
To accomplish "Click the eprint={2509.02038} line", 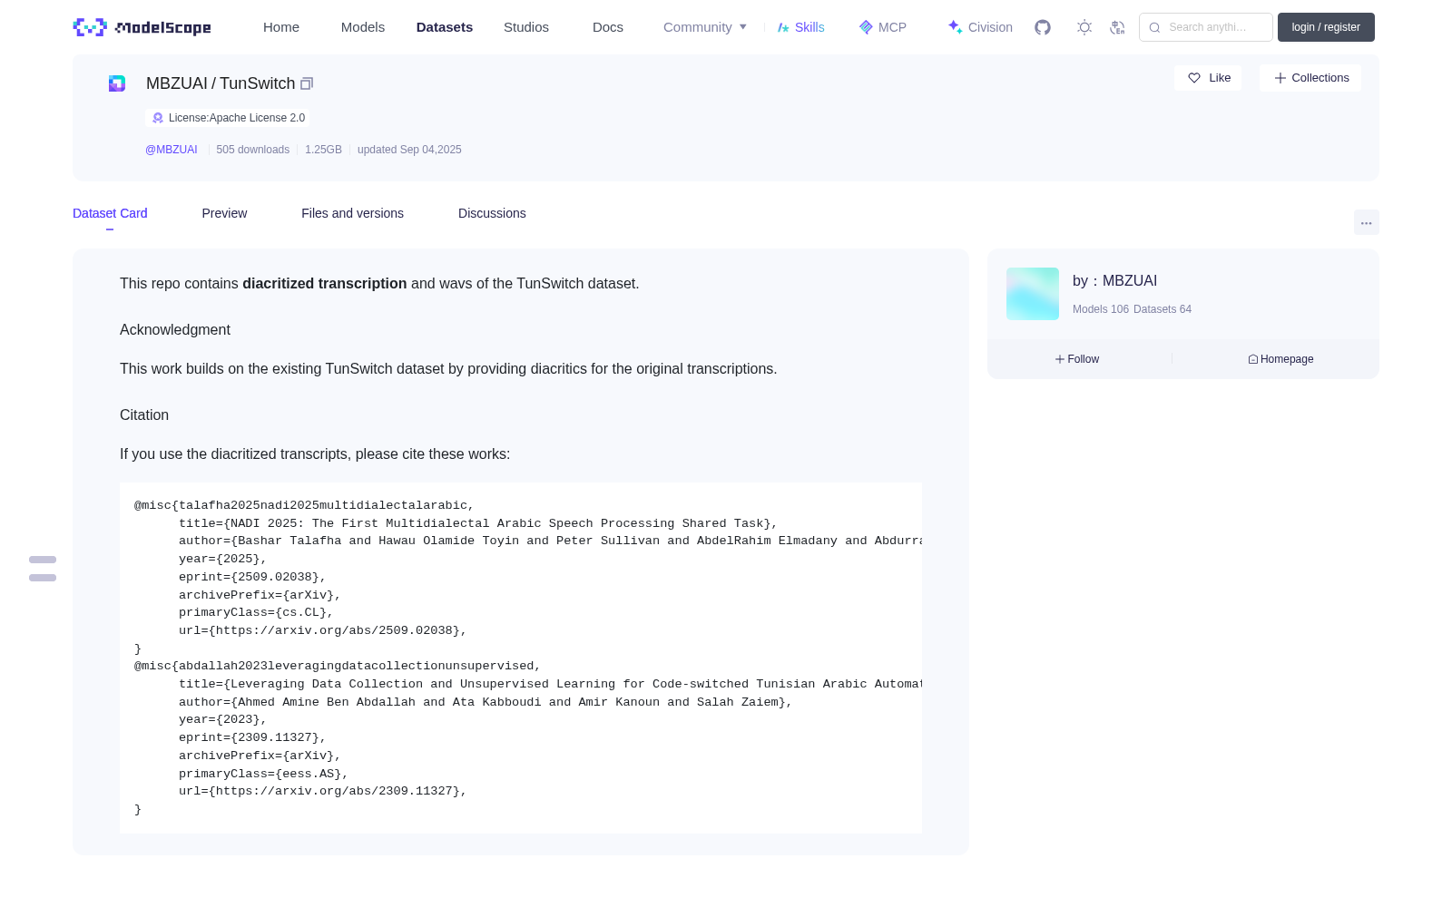I will pyautogui.click(x=252, y=577).
